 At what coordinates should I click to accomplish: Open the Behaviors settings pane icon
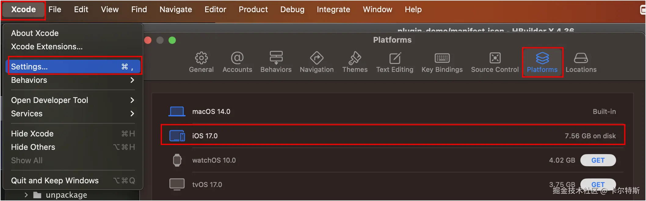point(276,58)
